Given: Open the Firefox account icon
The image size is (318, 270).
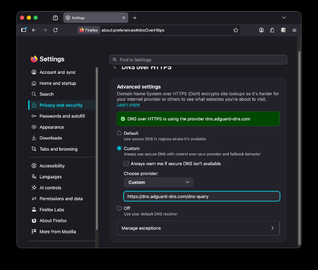Looking at the screenshot, I should 261,30.
